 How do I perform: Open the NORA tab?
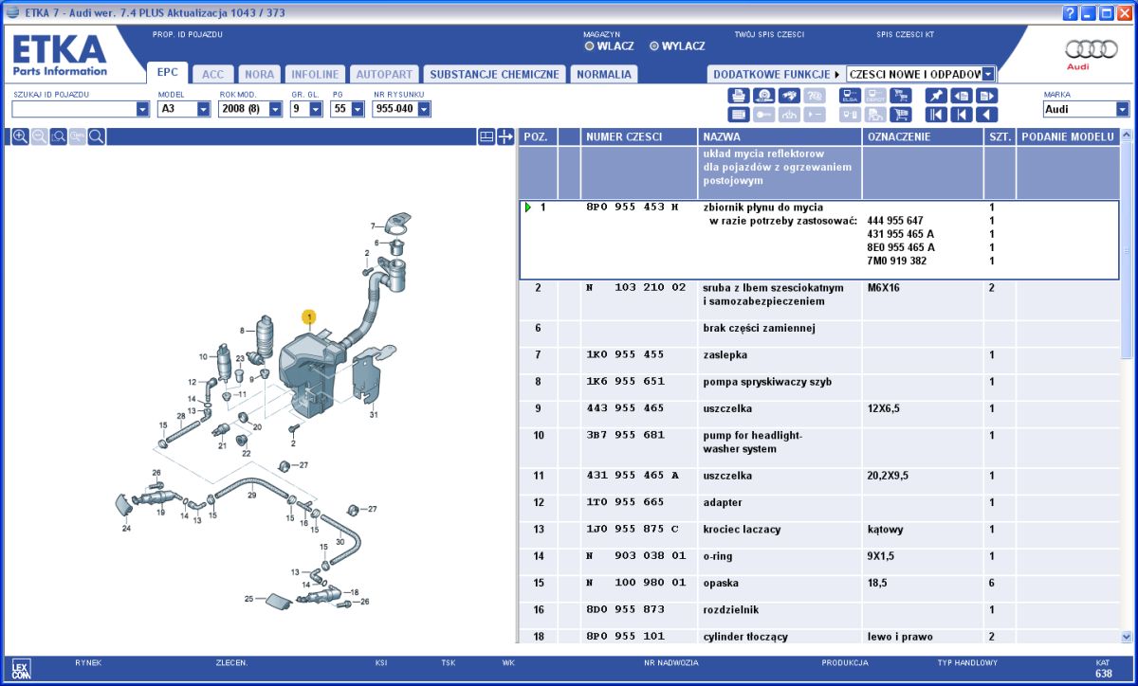[259, 74]
